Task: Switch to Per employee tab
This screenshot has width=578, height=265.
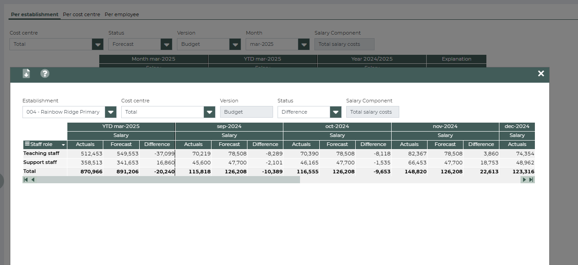Action: [122, 14]
